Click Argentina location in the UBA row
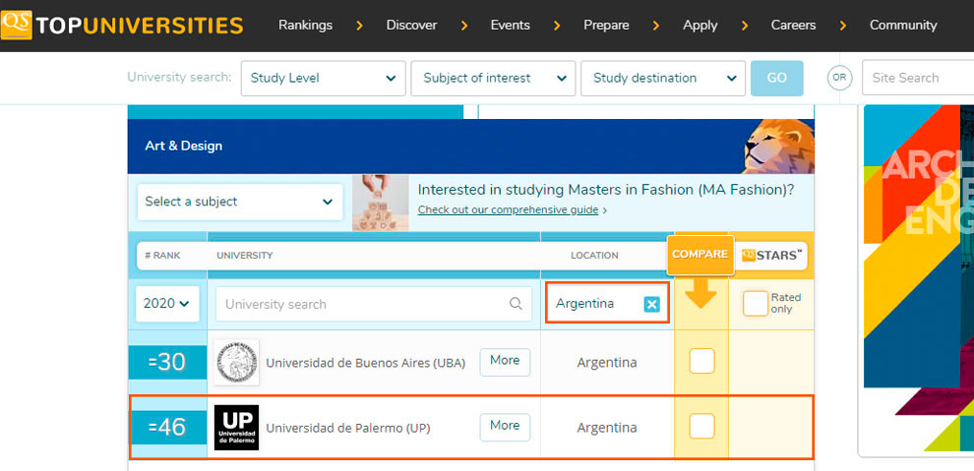 pyautogui.click(x=607, y=363)
